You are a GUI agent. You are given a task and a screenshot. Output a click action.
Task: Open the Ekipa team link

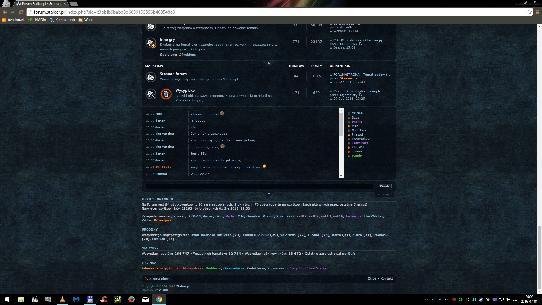[x=372, y=278]
